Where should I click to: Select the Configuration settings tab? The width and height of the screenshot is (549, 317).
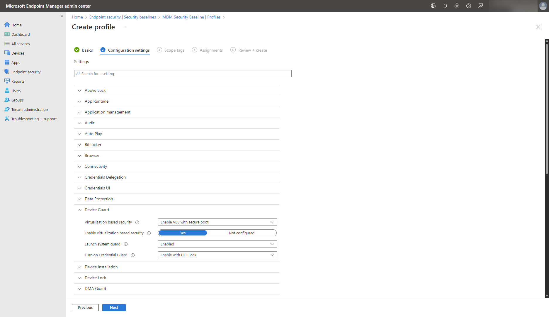[125, 50]
